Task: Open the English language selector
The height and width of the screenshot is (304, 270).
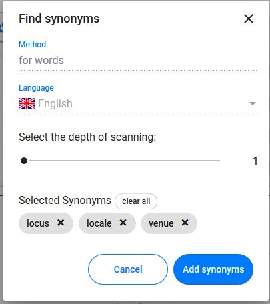Action: [138, 104]
